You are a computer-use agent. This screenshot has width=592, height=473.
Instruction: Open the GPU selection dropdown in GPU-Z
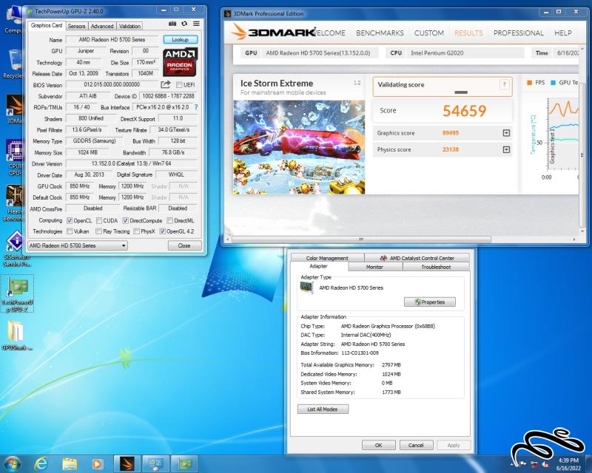point(78,245)
